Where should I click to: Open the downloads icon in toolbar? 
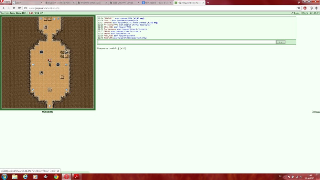pyautogui.click(x=311, y=8)
